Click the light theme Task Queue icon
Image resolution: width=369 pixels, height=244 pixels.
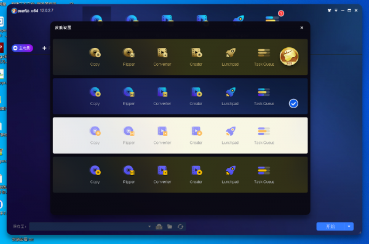pos(264,131)
